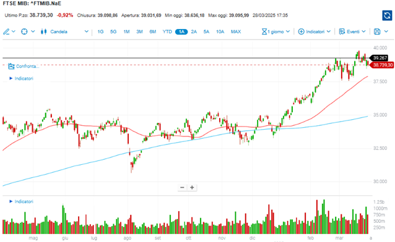Select the crosshair cursor tool icon

(x=24, y=31)
